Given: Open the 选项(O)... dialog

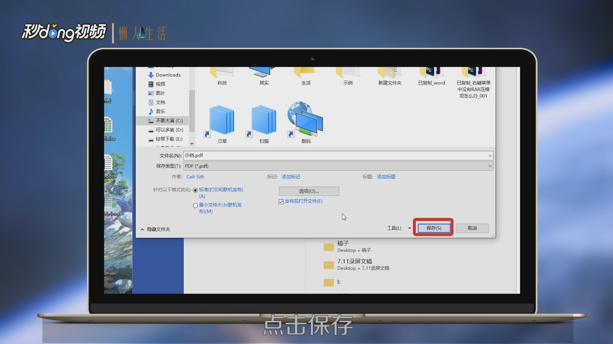Looking at the screenshot, I should tap(309, 191).
